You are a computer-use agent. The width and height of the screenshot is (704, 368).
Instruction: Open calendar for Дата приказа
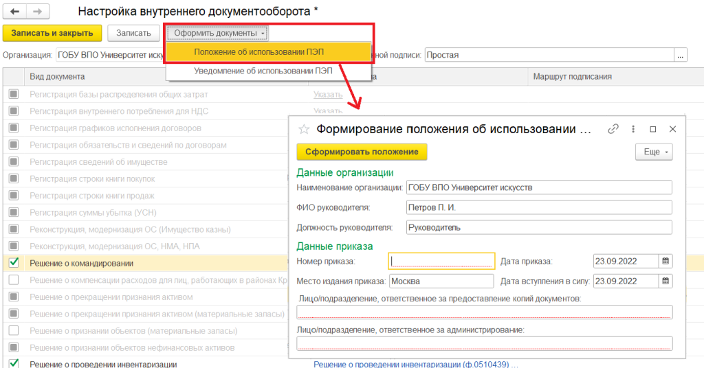pos(665,261)
